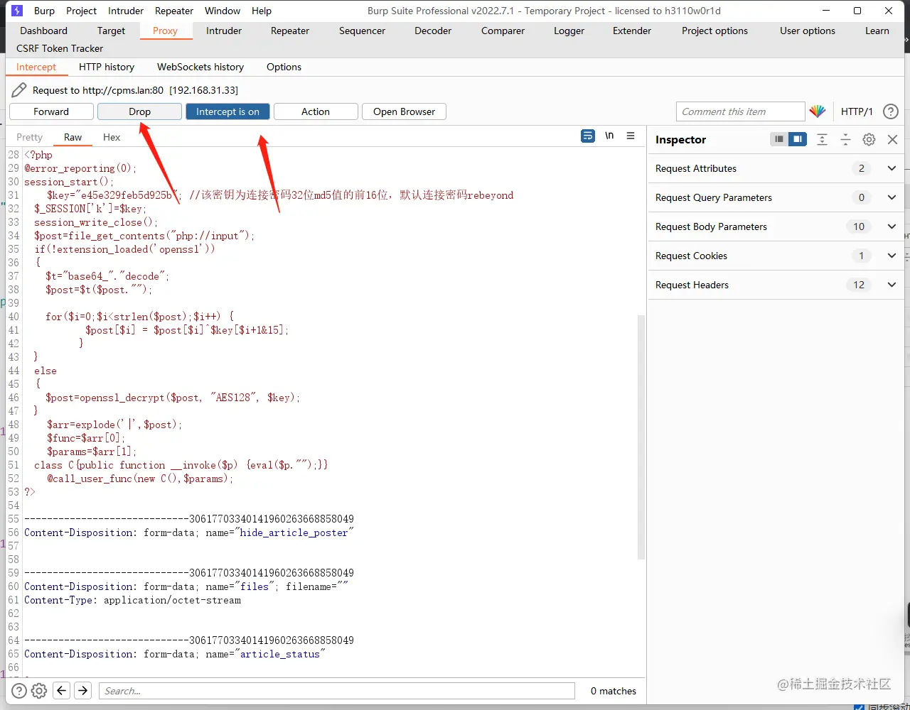The image size is (910, 710).
Task: Click the Search input field
Action: pos(336,691)
